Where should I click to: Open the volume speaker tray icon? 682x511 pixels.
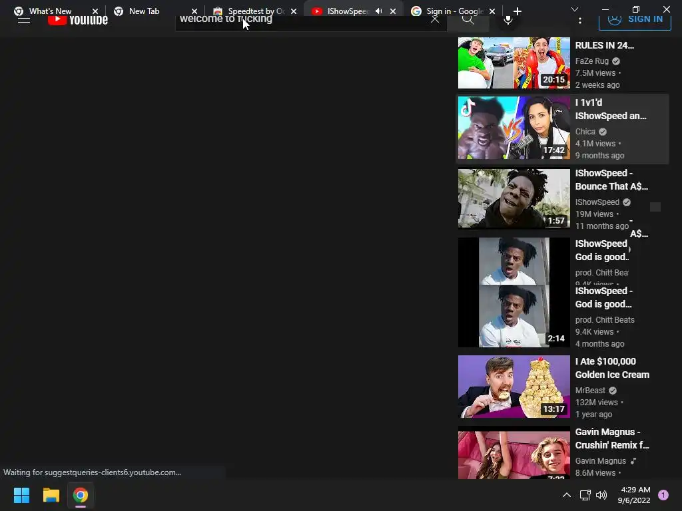601,495
